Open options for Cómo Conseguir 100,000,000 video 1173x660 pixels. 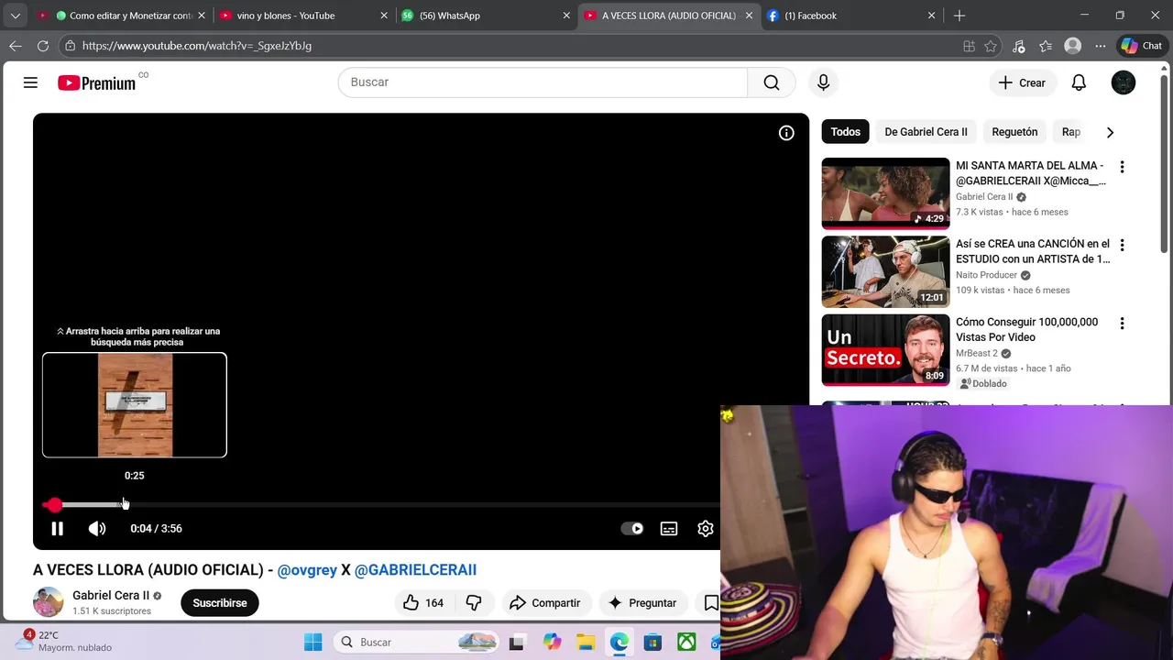pyautogui.click(x=1122, y=324)
